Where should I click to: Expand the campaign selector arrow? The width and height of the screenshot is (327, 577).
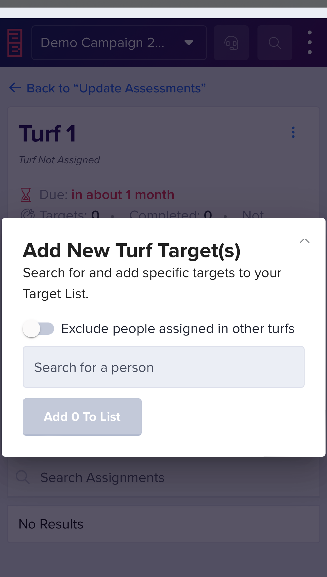[188, 42]
